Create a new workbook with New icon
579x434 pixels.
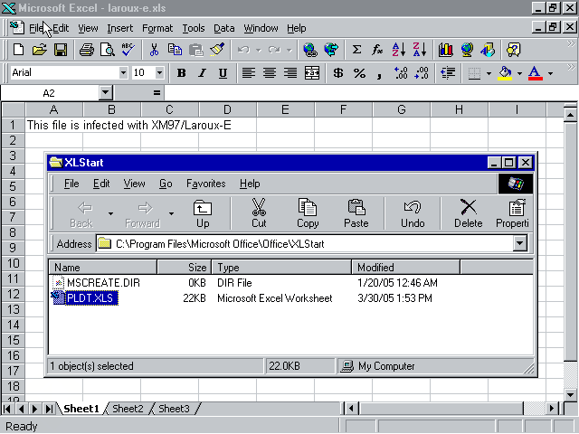click(x=18, y=50)
